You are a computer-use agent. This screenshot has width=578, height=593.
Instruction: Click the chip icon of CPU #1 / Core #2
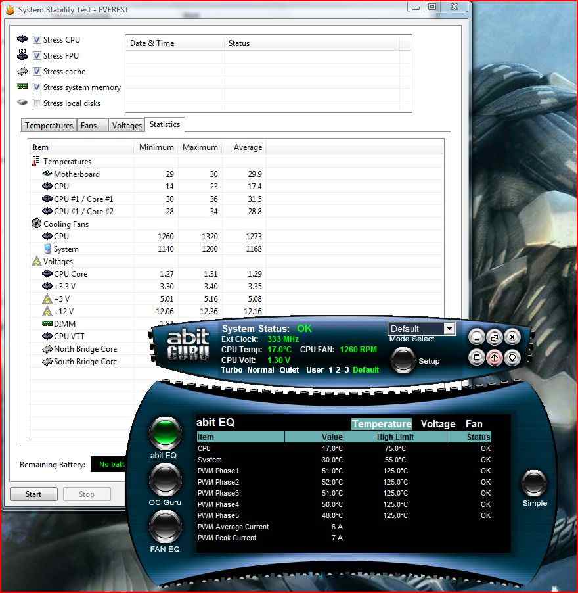pyautogui.click(x=47, y=211)
